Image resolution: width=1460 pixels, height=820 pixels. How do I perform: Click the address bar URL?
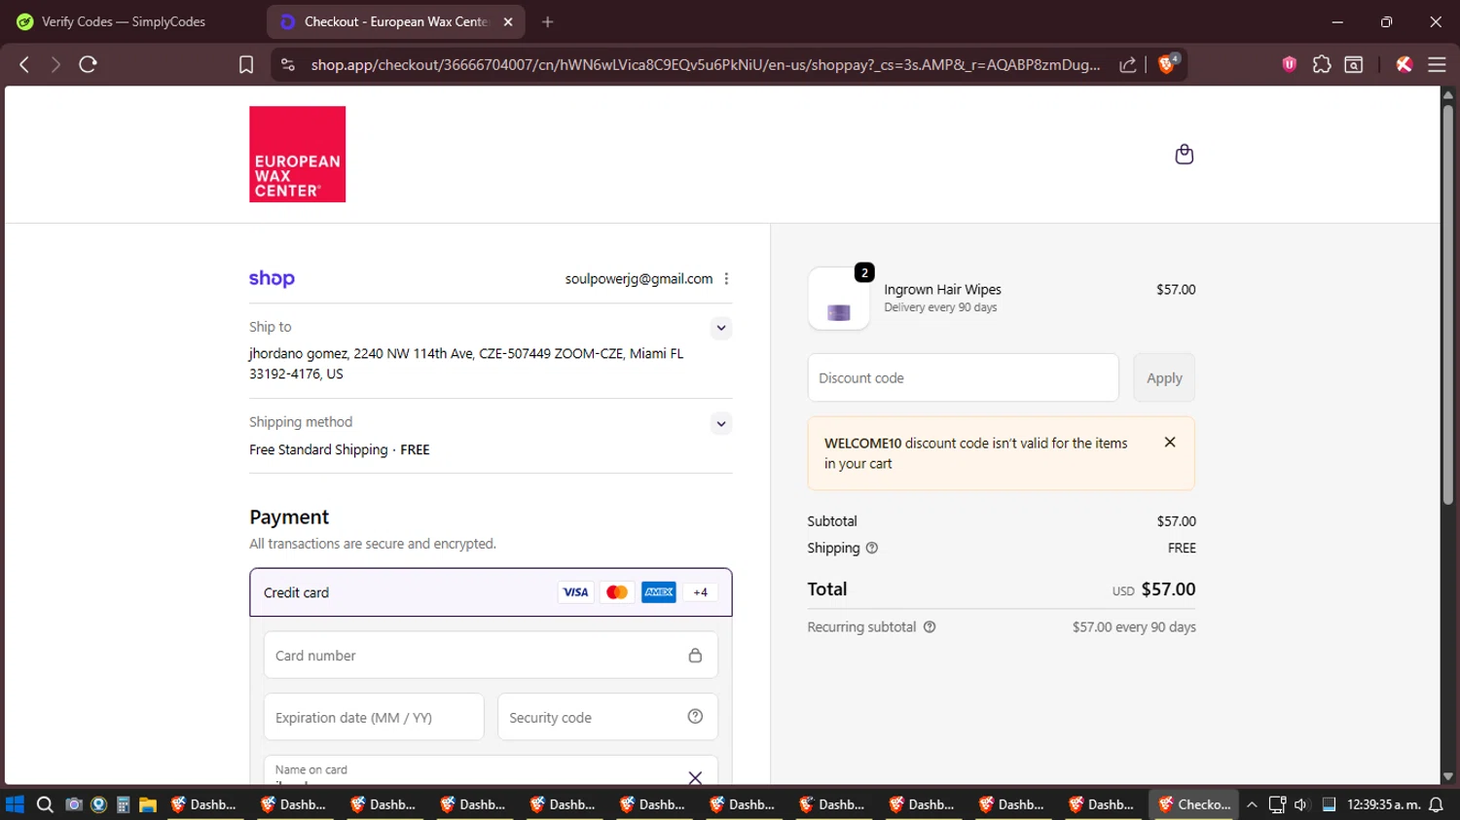point(706,64)
